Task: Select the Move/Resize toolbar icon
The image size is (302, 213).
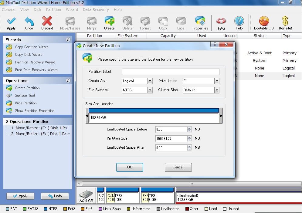Action: pos(70,23)
